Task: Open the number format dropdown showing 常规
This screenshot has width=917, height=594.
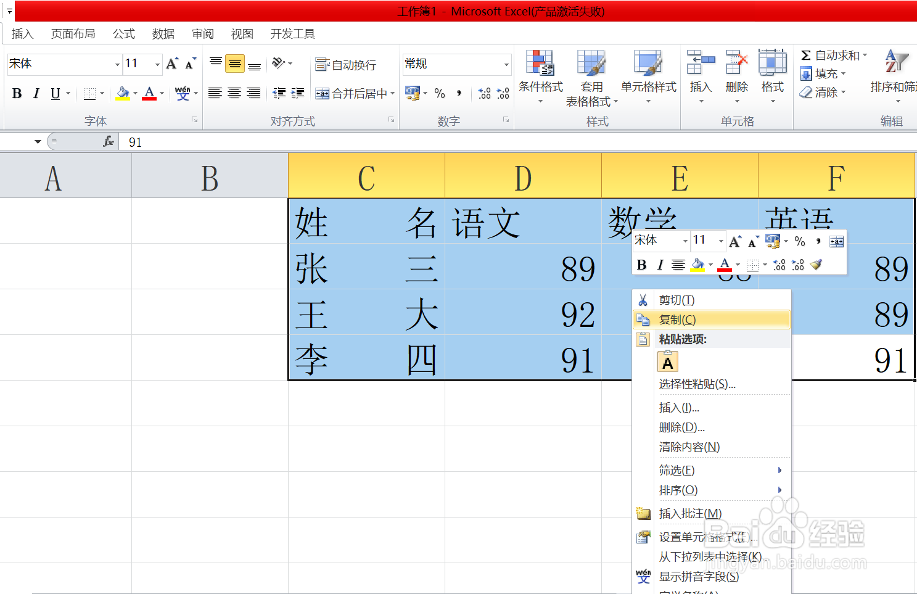Action: pos(506,64)
